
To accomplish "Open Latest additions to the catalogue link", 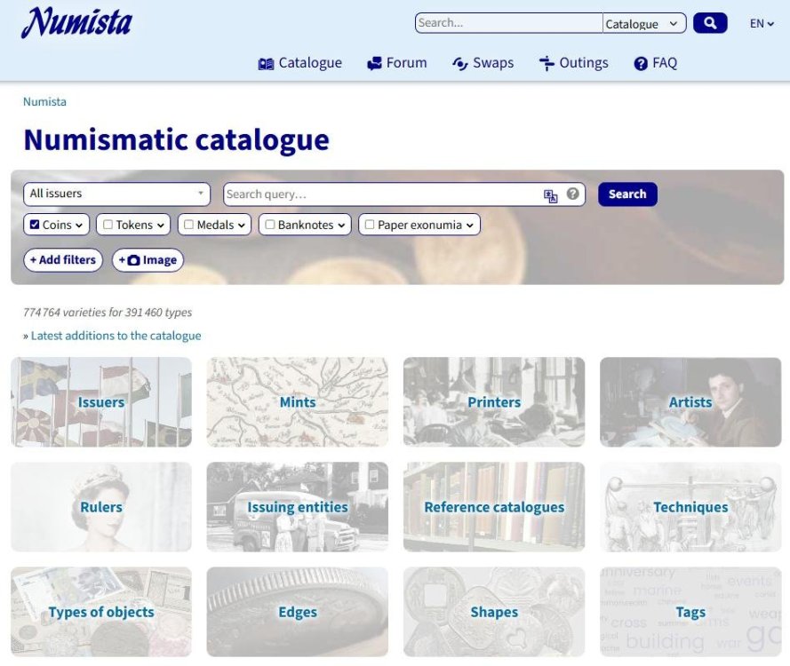I will pyautogui.click(x=116, y=336).
